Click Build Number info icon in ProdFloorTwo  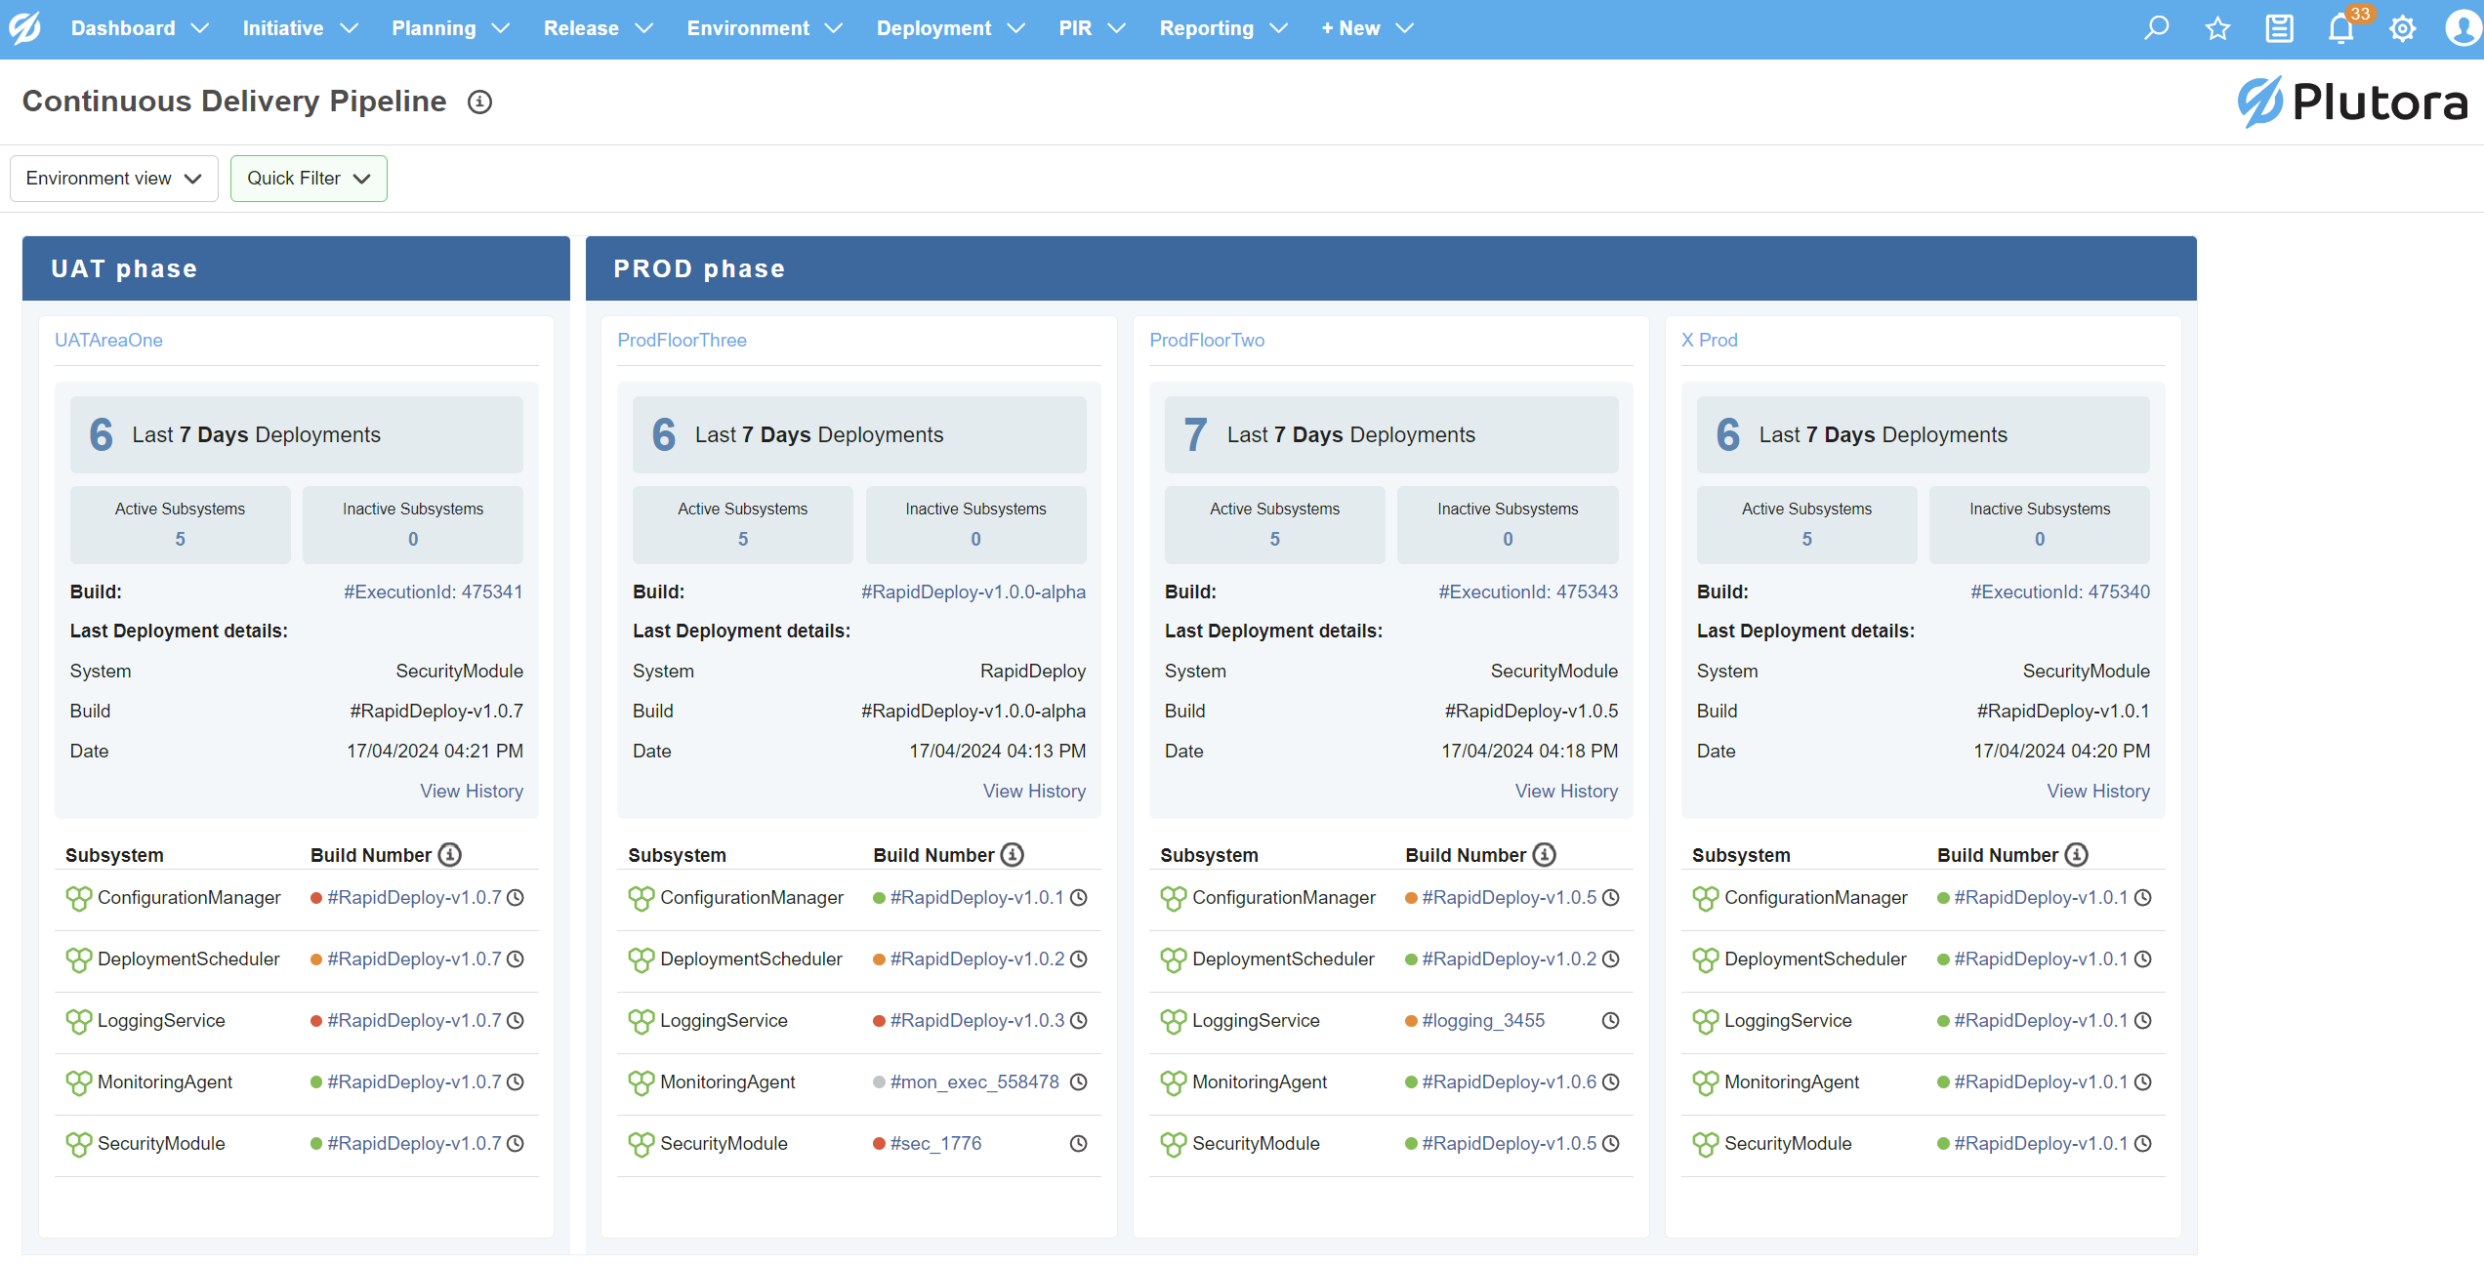pyautogui.click(x=1544, y=855)
